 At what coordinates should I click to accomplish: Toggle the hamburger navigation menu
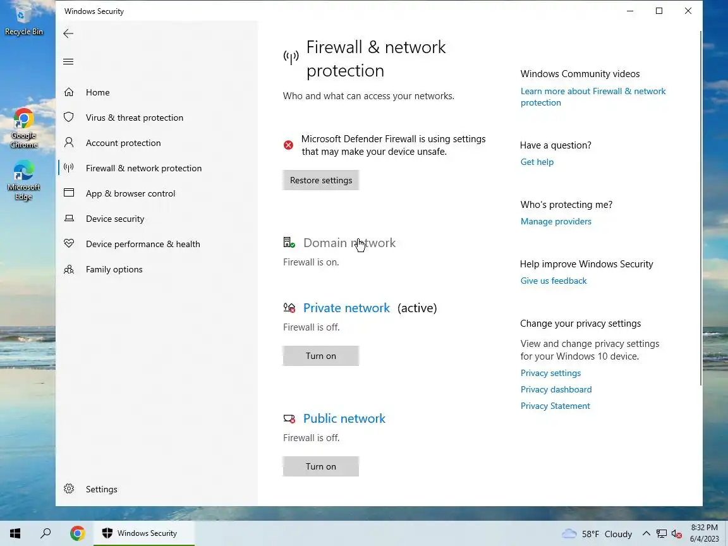(x=68, y=62)
